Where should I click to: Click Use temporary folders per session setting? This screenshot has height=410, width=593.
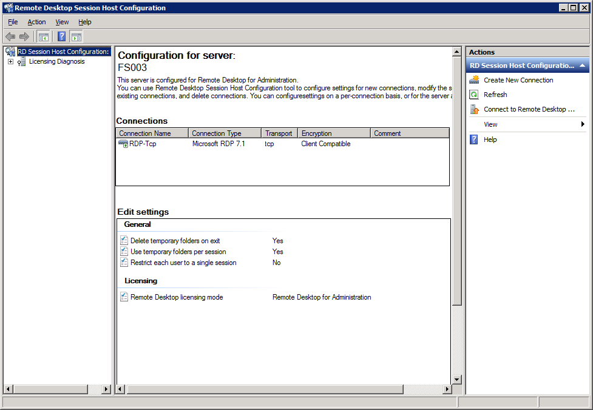(178, 252)
